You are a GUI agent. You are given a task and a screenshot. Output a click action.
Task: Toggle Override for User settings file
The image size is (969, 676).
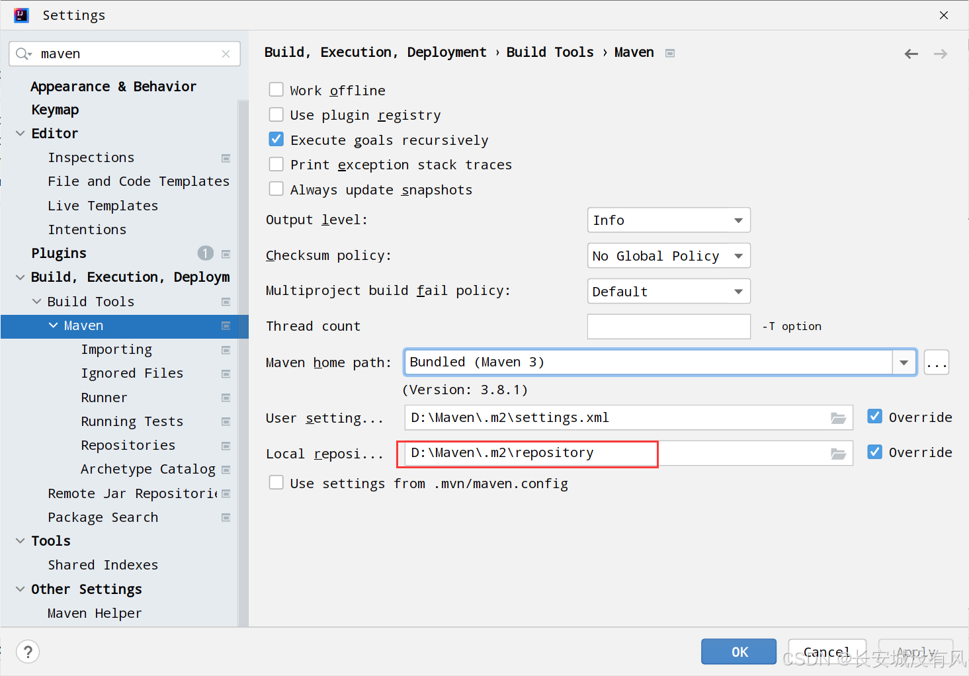point(874,416)
